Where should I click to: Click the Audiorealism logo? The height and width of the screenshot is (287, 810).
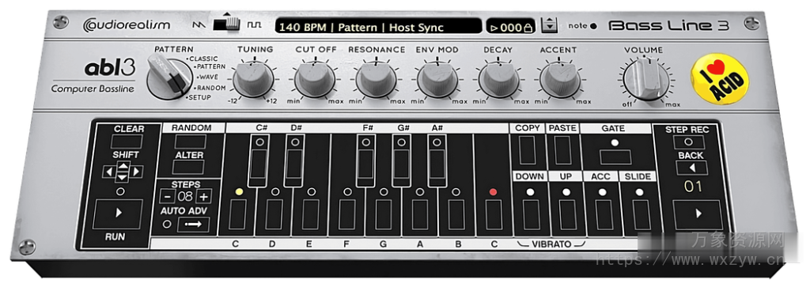click(126, 25)
